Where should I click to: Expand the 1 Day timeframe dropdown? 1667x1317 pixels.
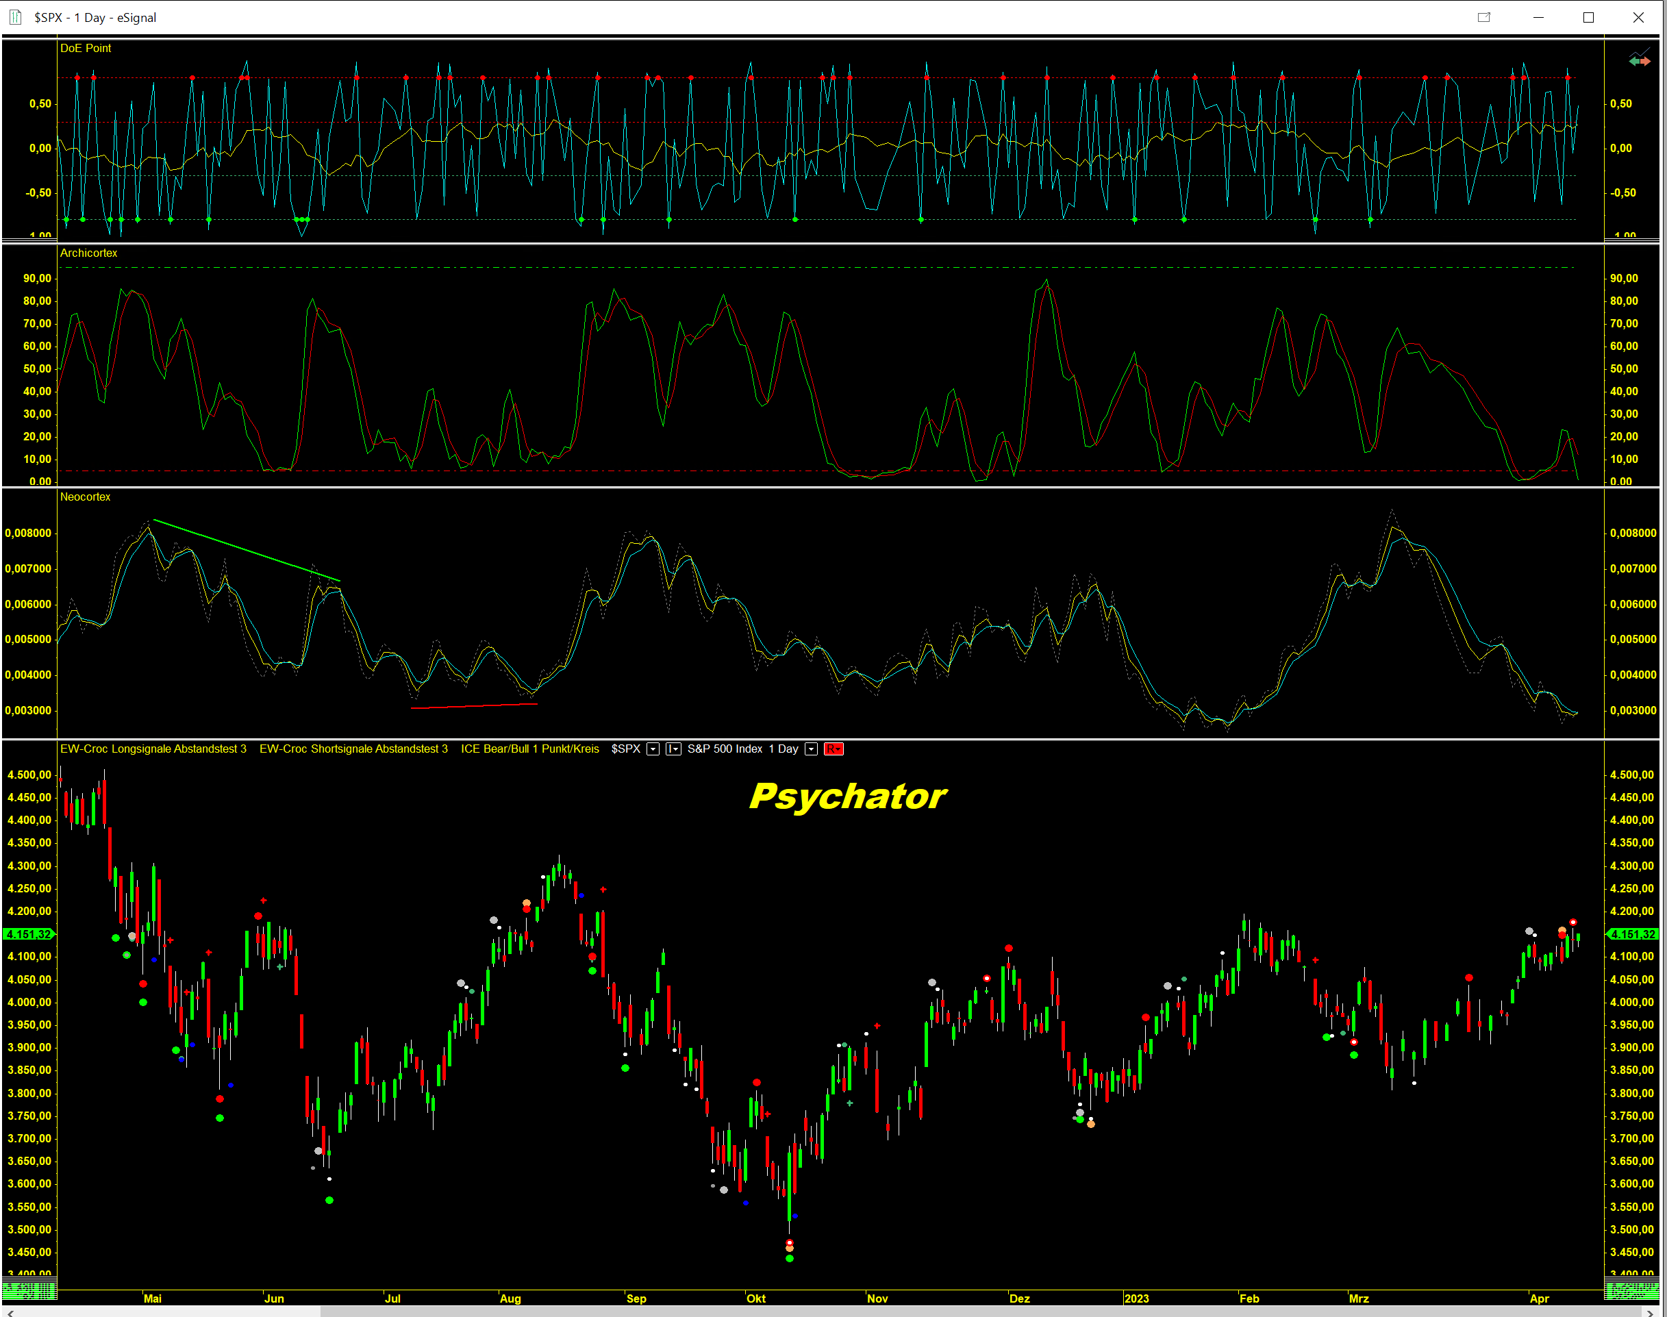(811, 749)
